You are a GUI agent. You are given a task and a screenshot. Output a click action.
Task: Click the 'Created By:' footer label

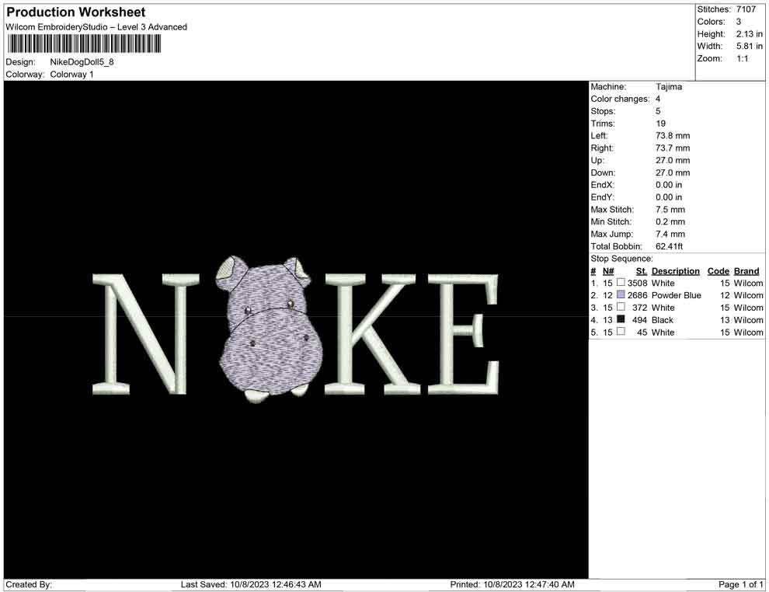click(x=29, y=584)
